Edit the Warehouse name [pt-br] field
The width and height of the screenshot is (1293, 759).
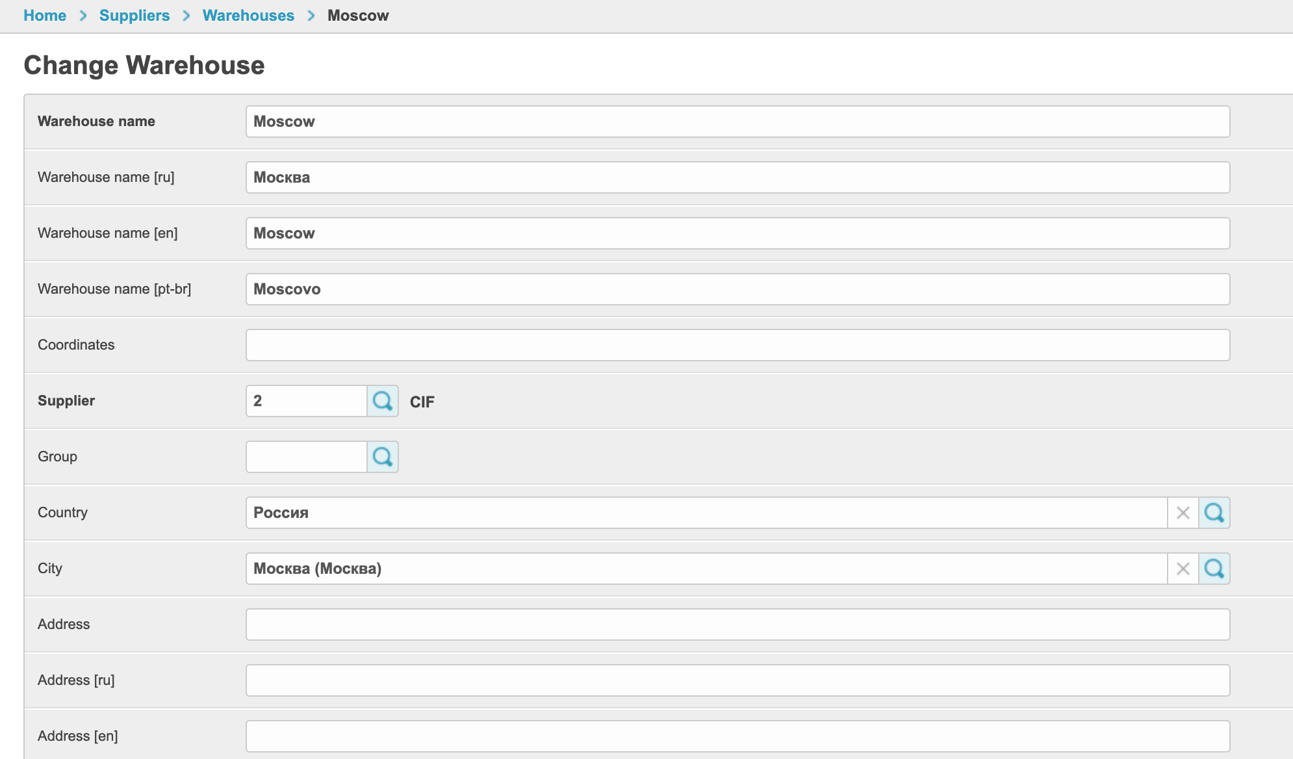(737, 289)
